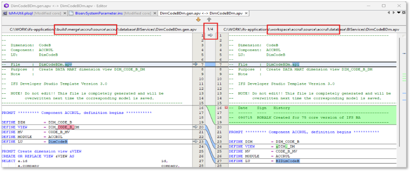Click 'PROMPT Create dimension view &VIEW' line

pos(42,151)
